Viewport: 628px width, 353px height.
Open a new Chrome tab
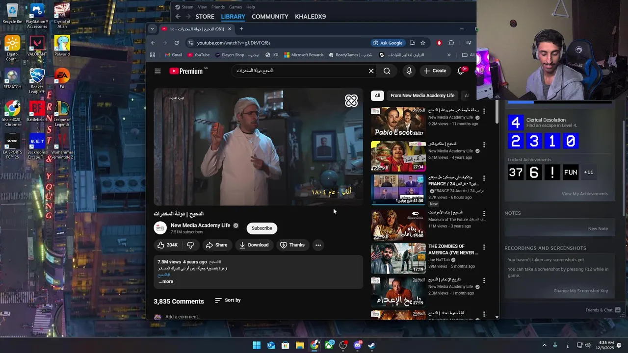click(x=241, y=29)
